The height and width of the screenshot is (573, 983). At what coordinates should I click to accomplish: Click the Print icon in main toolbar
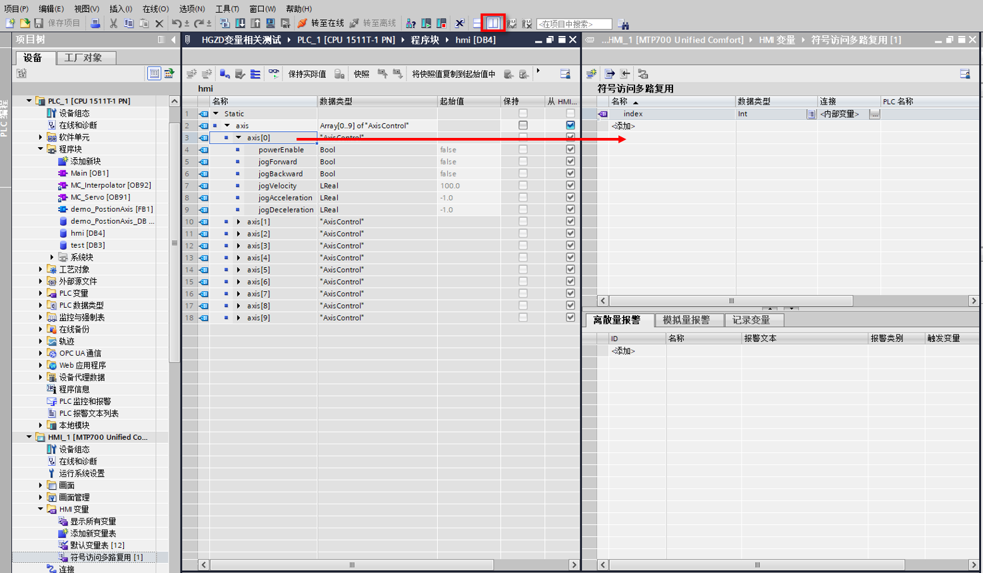[x=95, y=23]
